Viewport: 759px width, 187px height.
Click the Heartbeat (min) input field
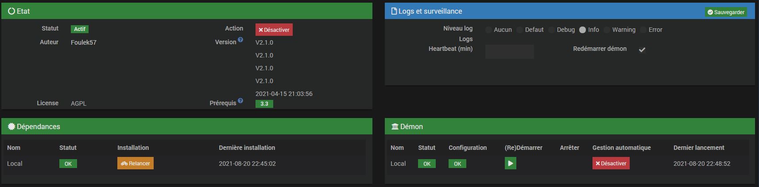click(x=509, y=51)
